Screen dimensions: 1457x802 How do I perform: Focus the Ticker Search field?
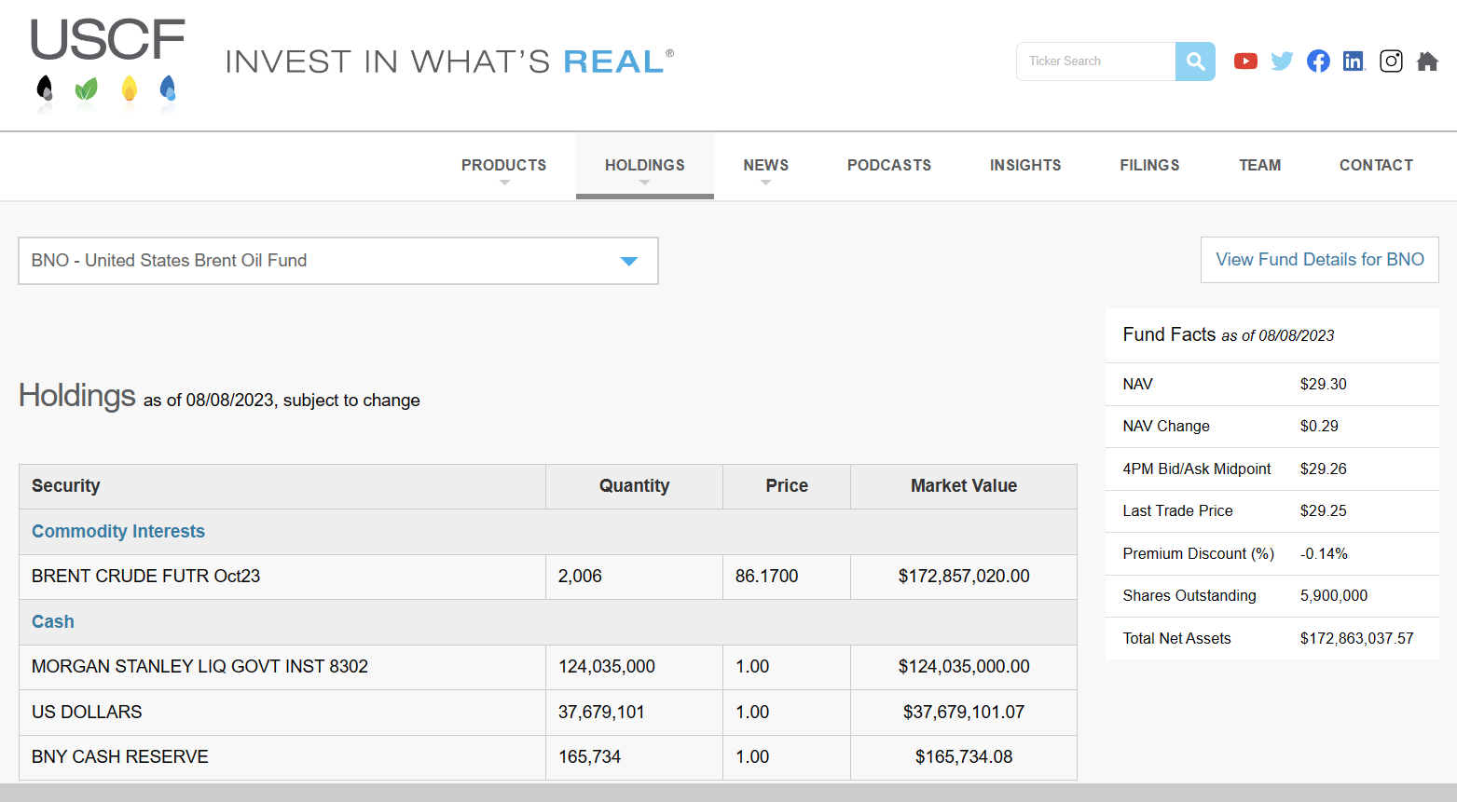[x=1096, y=61]
